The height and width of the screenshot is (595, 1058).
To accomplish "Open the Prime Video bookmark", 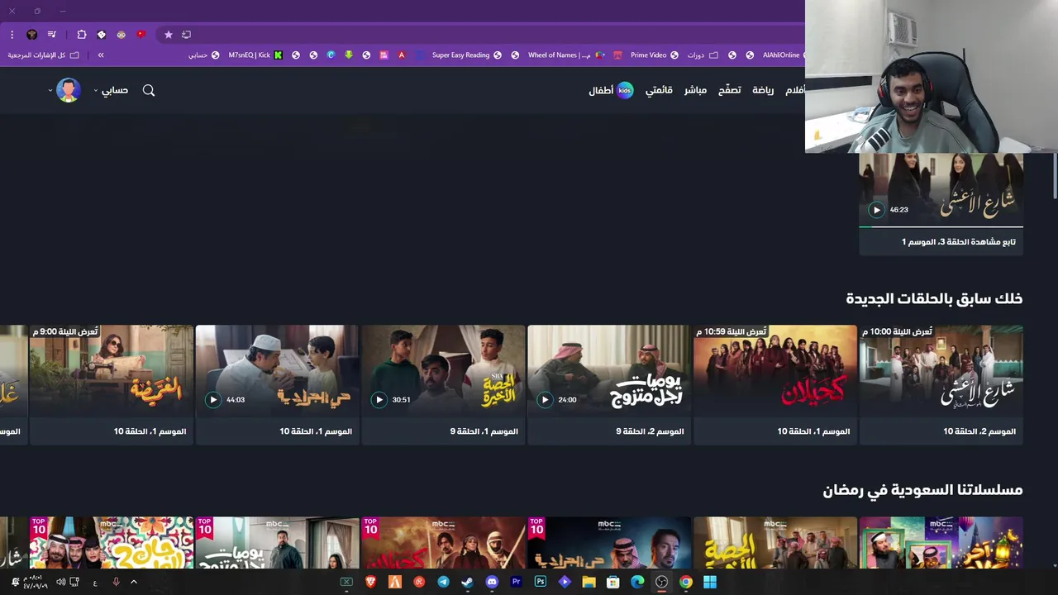I will pos(654,55).
